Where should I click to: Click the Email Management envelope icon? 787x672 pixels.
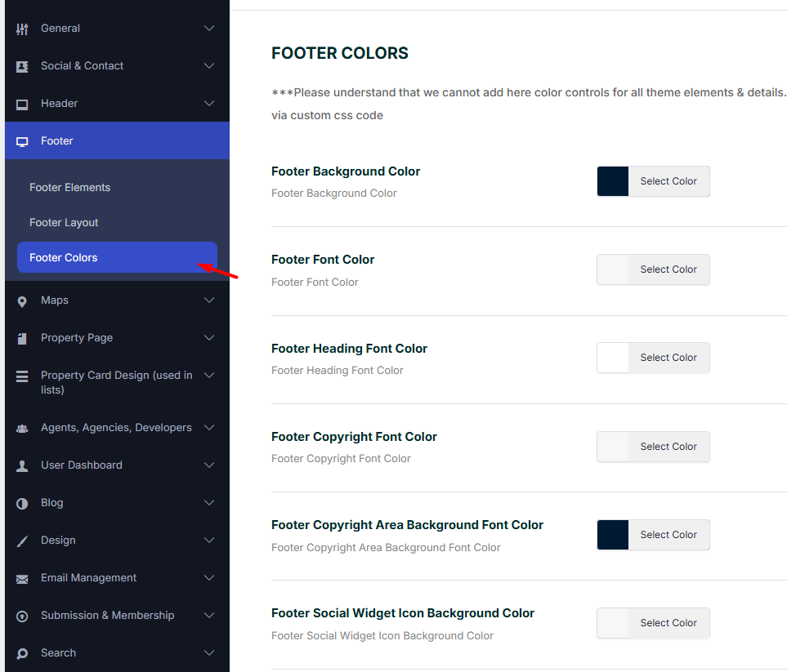tap(22, 578)
